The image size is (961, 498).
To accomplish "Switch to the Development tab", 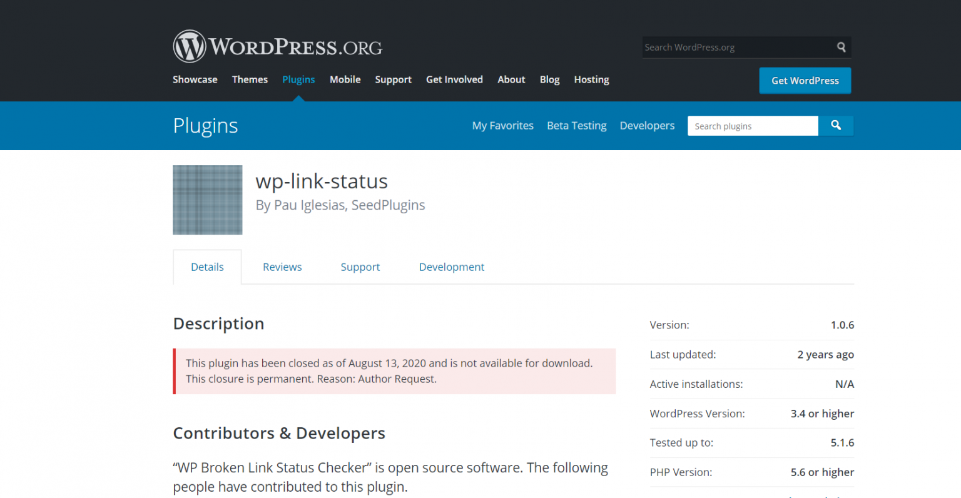I will 452,267.
